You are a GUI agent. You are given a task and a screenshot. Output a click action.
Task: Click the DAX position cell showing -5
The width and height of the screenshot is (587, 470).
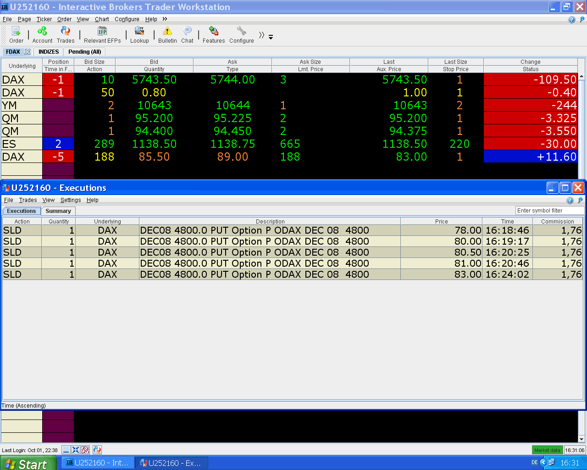(x=58, y=157)
